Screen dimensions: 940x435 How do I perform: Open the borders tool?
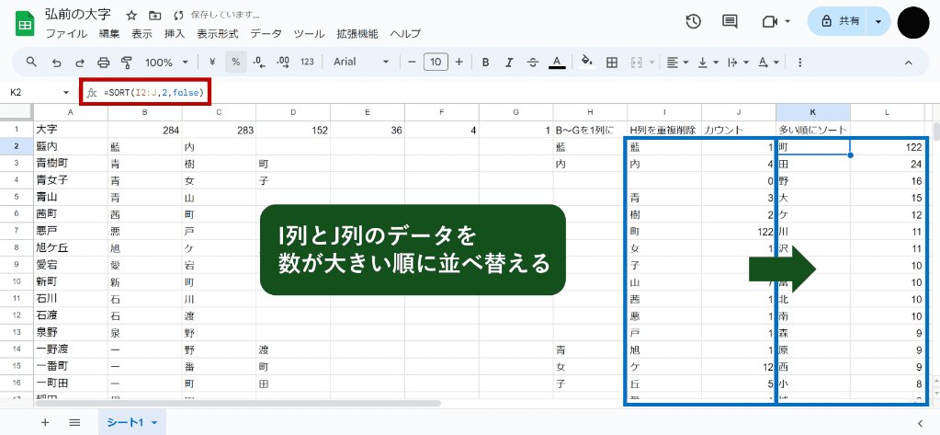(611, 62)
